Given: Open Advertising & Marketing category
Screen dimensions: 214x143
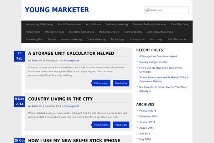Looking at the screenshot, I should click(40, 24).
